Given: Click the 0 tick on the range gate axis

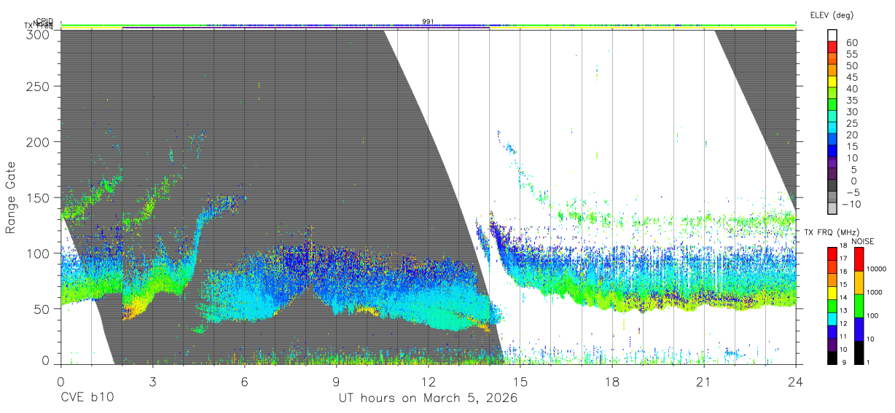Looking at the screenshot, I should 46,360.
